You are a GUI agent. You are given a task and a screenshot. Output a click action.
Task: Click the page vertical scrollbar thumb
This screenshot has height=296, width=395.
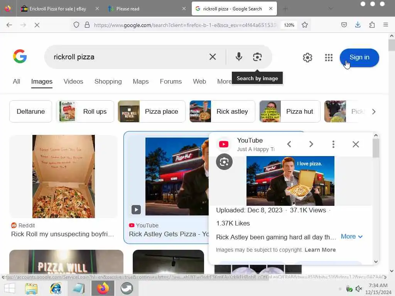pyautogui.click(x=392, y=45)
